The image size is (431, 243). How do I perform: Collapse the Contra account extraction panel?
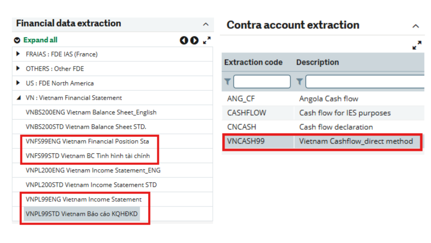416,26
